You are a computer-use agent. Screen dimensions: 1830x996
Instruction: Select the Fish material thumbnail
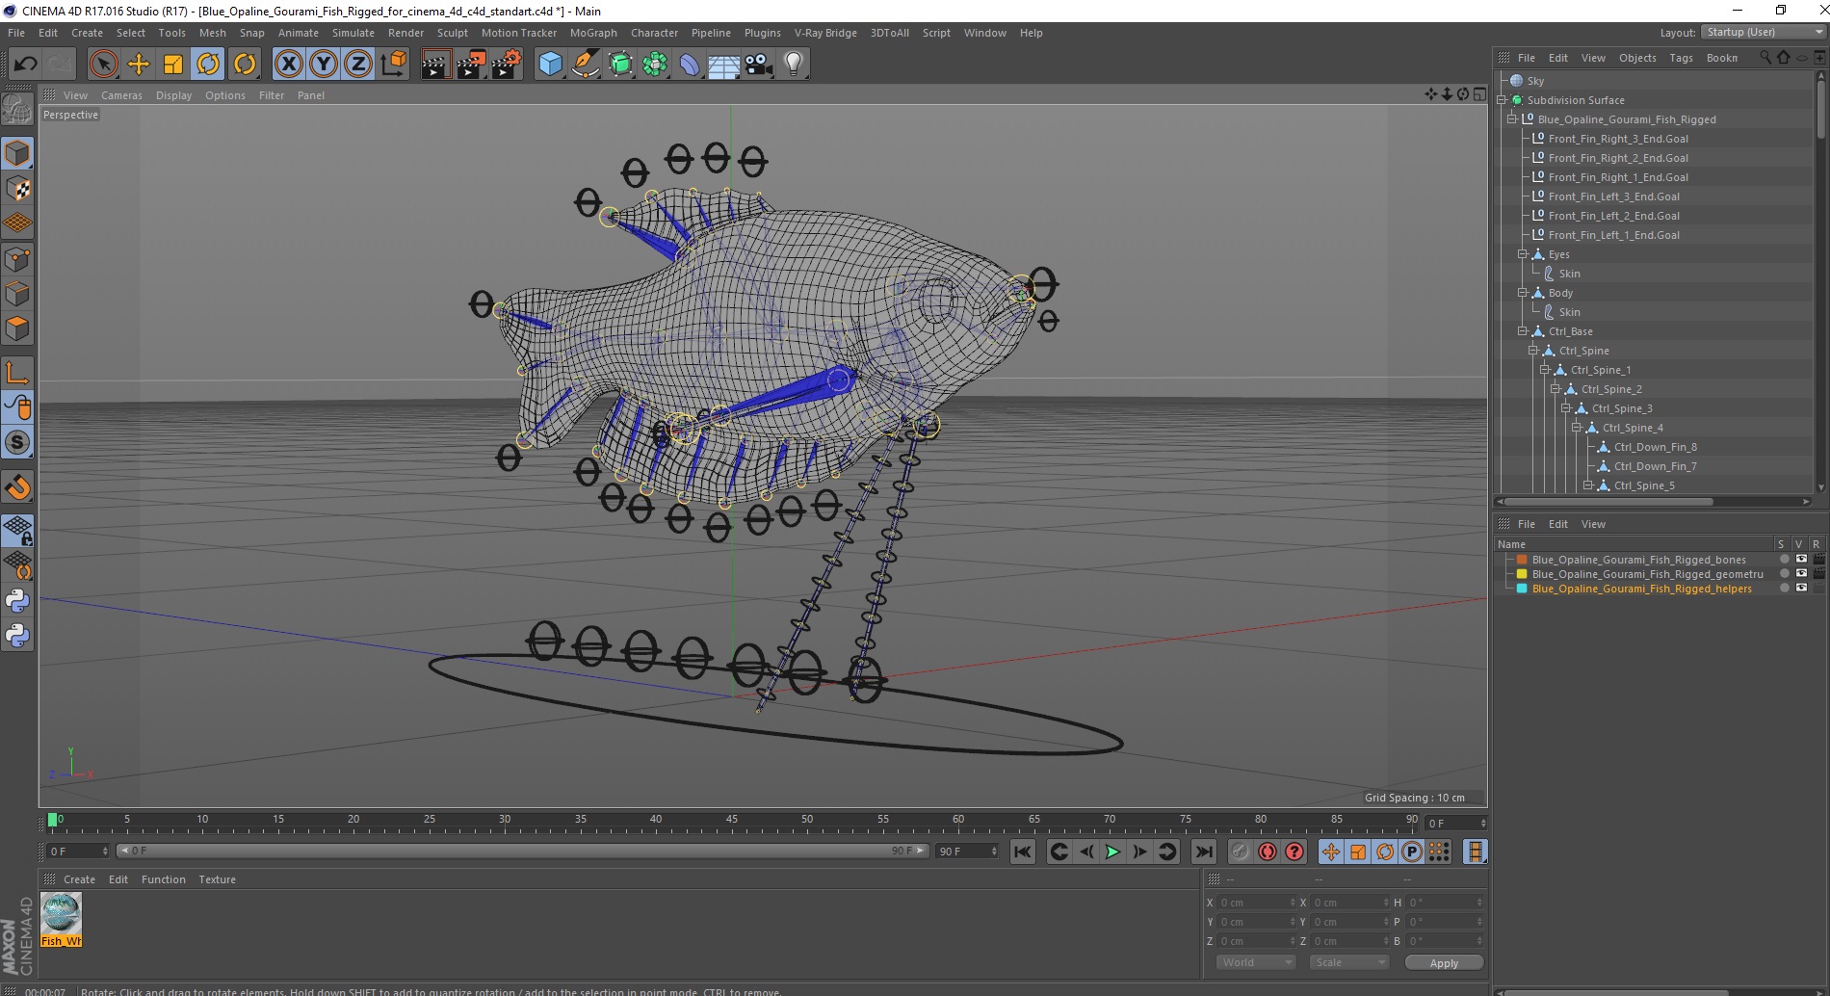pyautogui.click(x=62, y=919)
